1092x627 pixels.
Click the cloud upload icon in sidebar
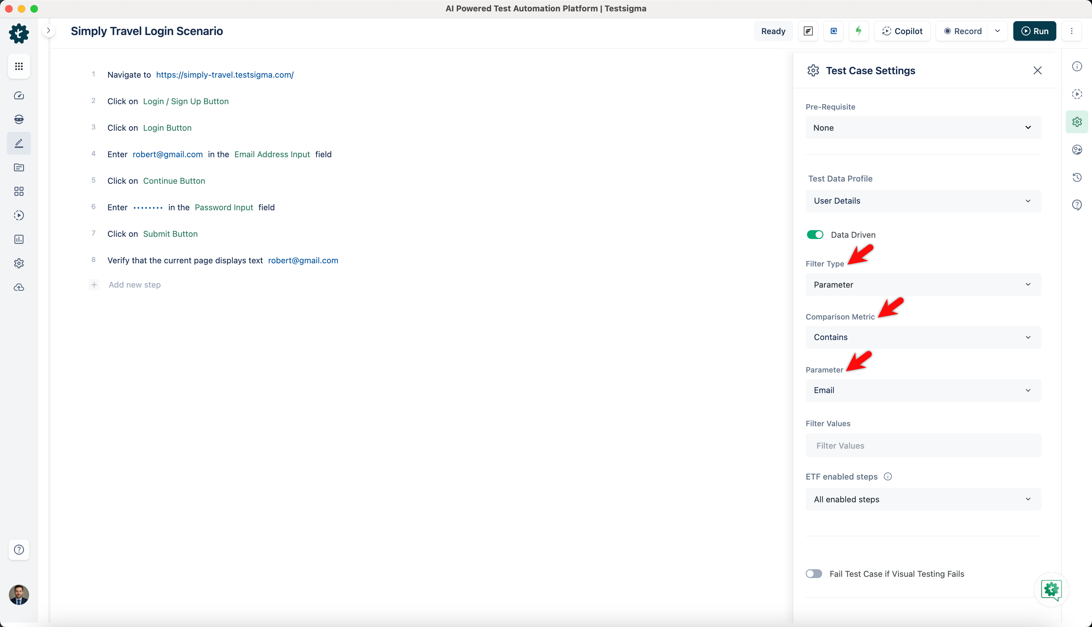pos(19,287)
